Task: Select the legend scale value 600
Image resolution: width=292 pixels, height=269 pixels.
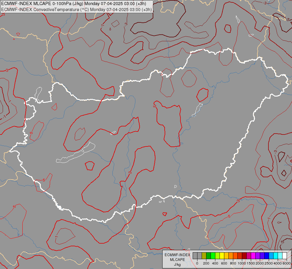Action: tap(224, 263)
